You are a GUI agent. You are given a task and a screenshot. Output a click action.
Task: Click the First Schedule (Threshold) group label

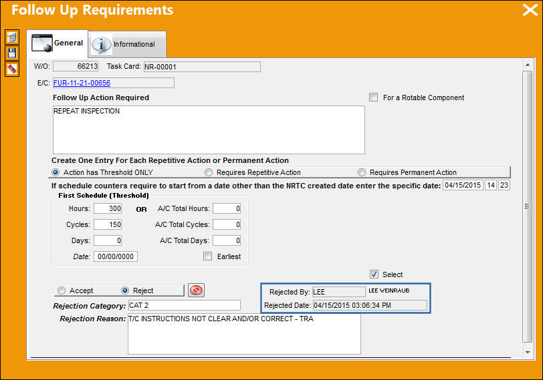104,196
